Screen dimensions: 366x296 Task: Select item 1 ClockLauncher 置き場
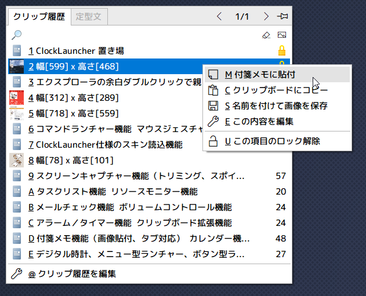click(149, 50)
